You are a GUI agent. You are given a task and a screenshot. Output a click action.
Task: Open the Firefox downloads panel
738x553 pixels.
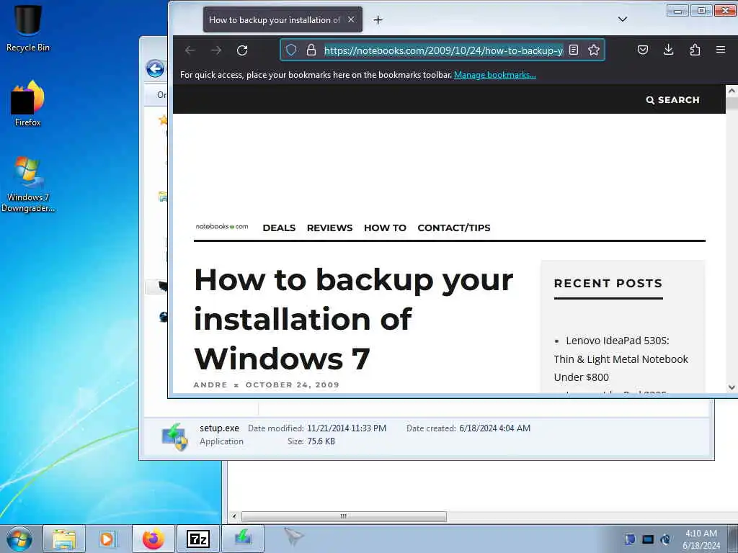[x=668, y=50]
